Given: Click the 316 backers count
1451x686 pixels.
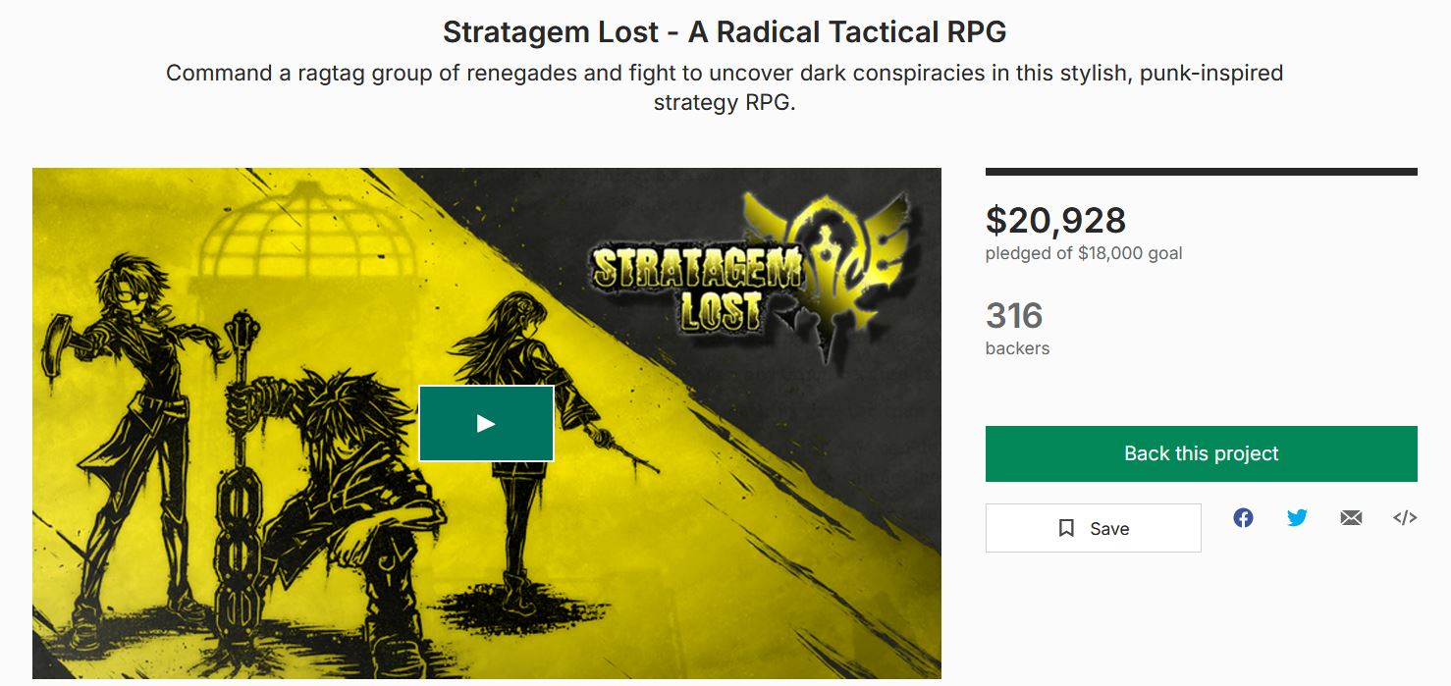Looking at the screenshot, I should 1014,316.
